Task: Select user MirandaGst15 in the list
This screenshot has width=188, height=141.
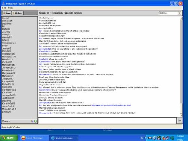Action: click(9, 109)
